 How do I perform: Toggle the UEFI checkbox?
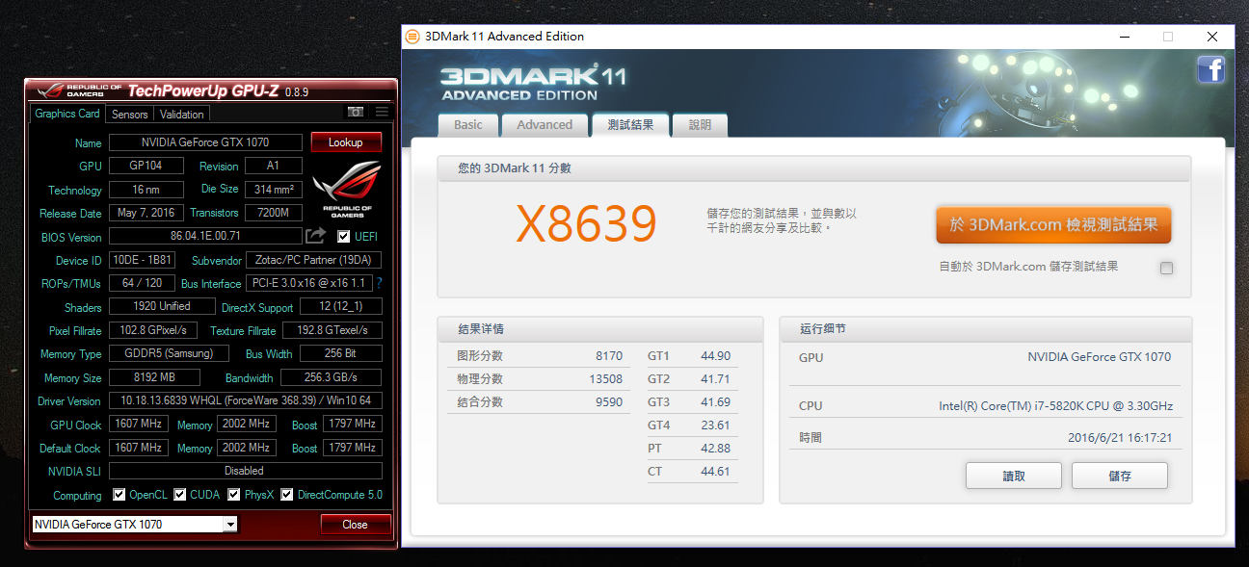(343, 237)
